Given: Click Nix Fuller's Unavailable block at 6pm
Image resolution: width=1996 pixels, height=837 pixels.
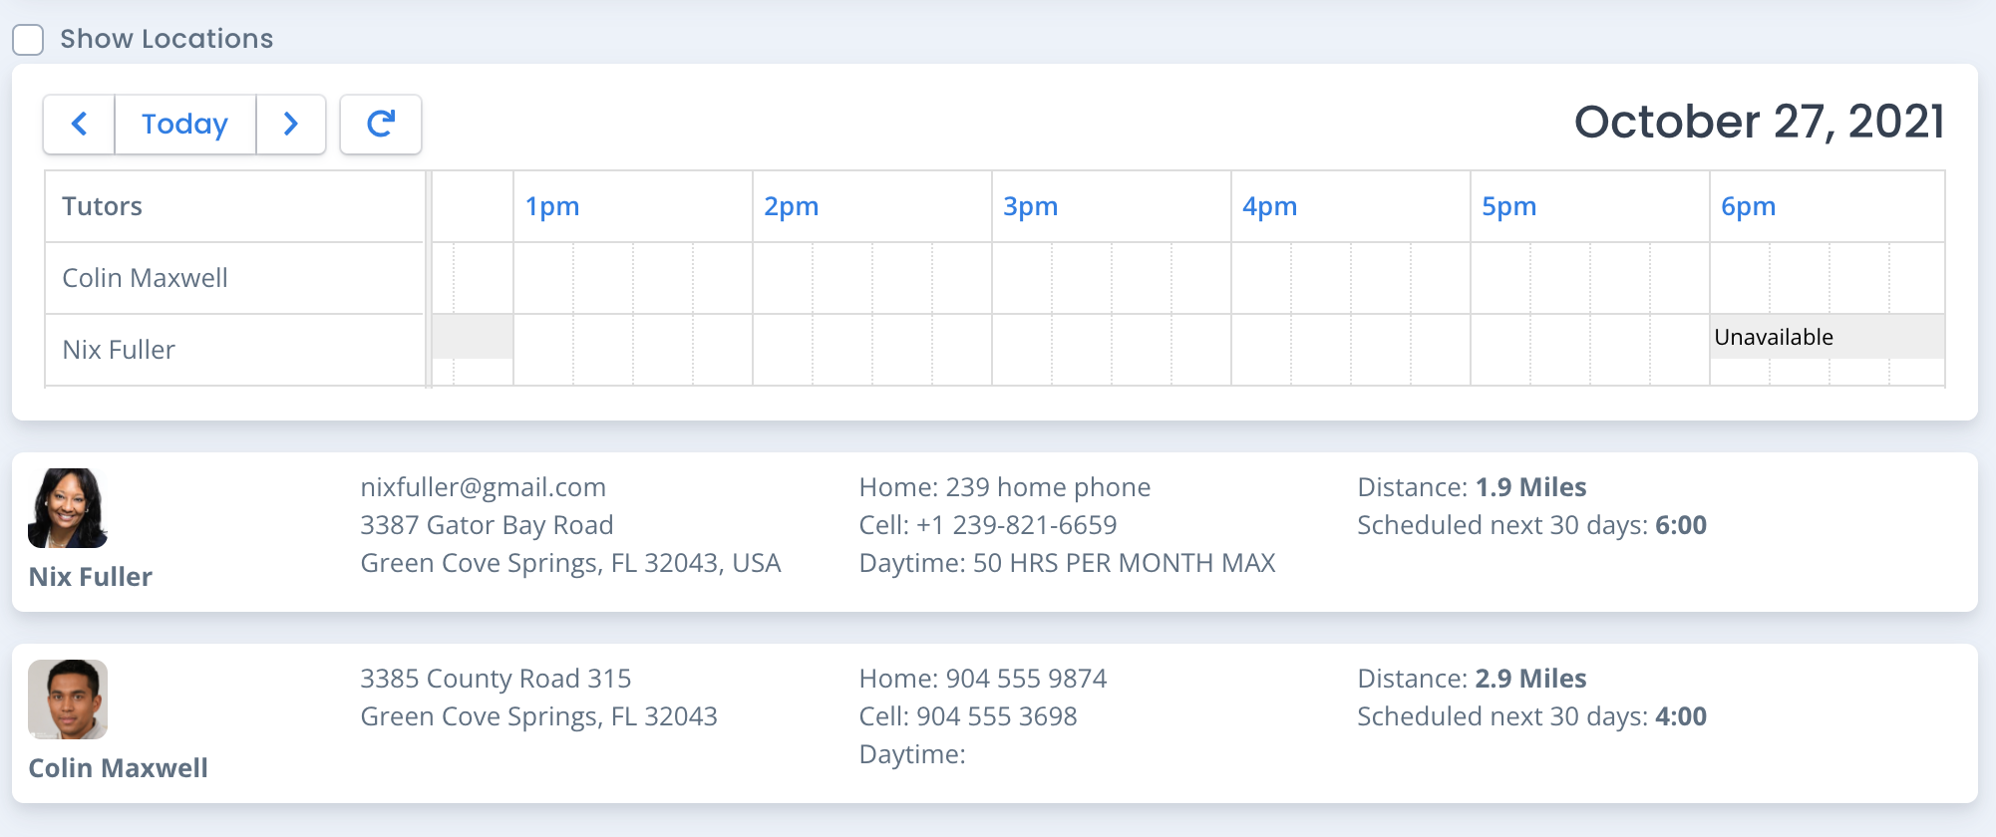Looking at the screenshot, I should [x=1828, y=337].
